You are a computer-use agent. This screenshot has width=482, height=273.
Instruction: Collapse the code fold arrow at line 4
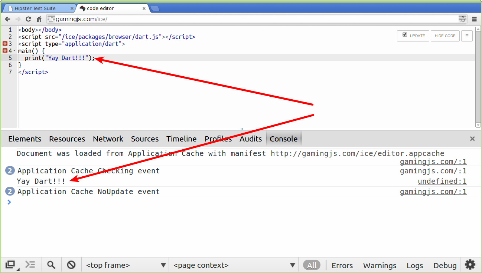14,51
